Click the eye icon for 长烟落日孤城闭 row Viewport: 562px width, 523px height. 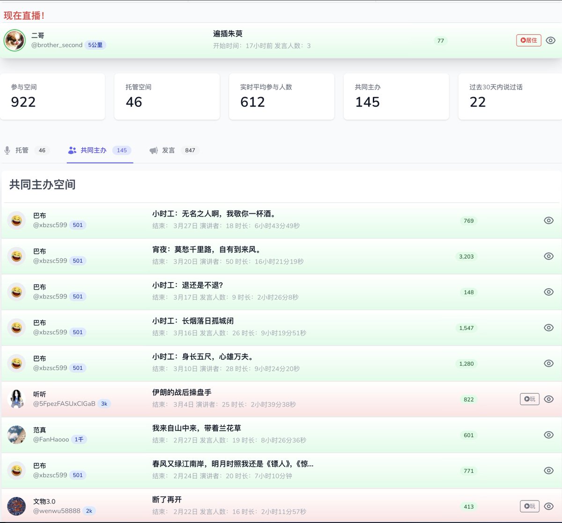(x=549, y=328)
